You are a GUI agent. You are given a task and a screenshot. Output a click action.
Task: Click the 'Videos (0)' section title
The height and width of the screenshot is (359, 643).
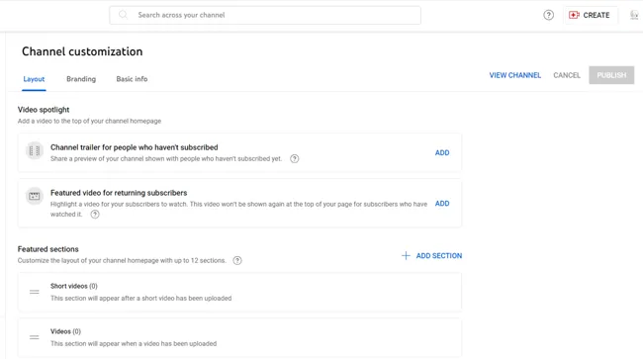pos(65,331)
